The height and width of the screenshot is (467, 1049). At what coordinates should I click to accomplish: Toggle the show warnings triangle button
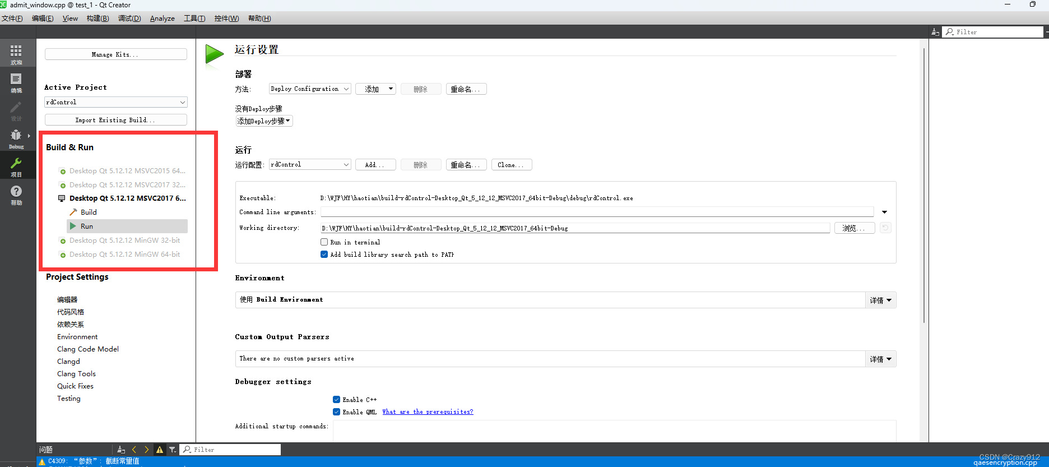(x=160, y=450)
